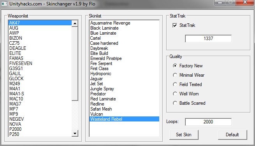Select Predator skin
Screen dimensions: 255x146
[x=124, y=94]
